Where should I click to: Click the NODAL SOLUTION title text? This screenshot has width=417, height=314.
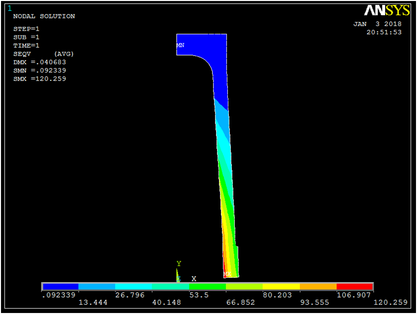(44, 16)
